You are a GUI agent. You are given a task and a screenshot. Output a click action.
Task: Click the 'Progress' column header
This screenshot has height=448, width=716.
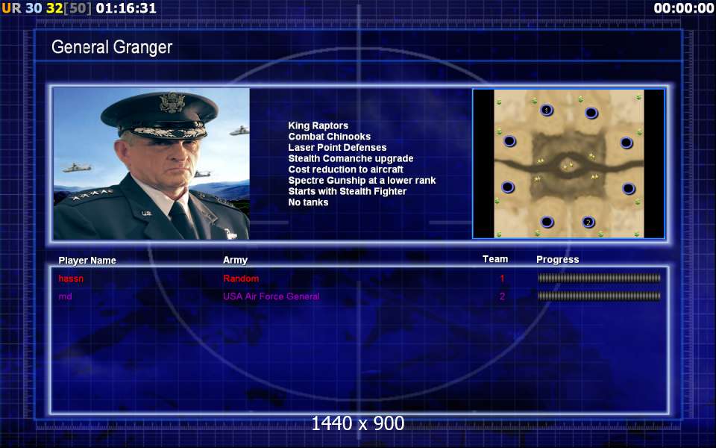point(558,260)
